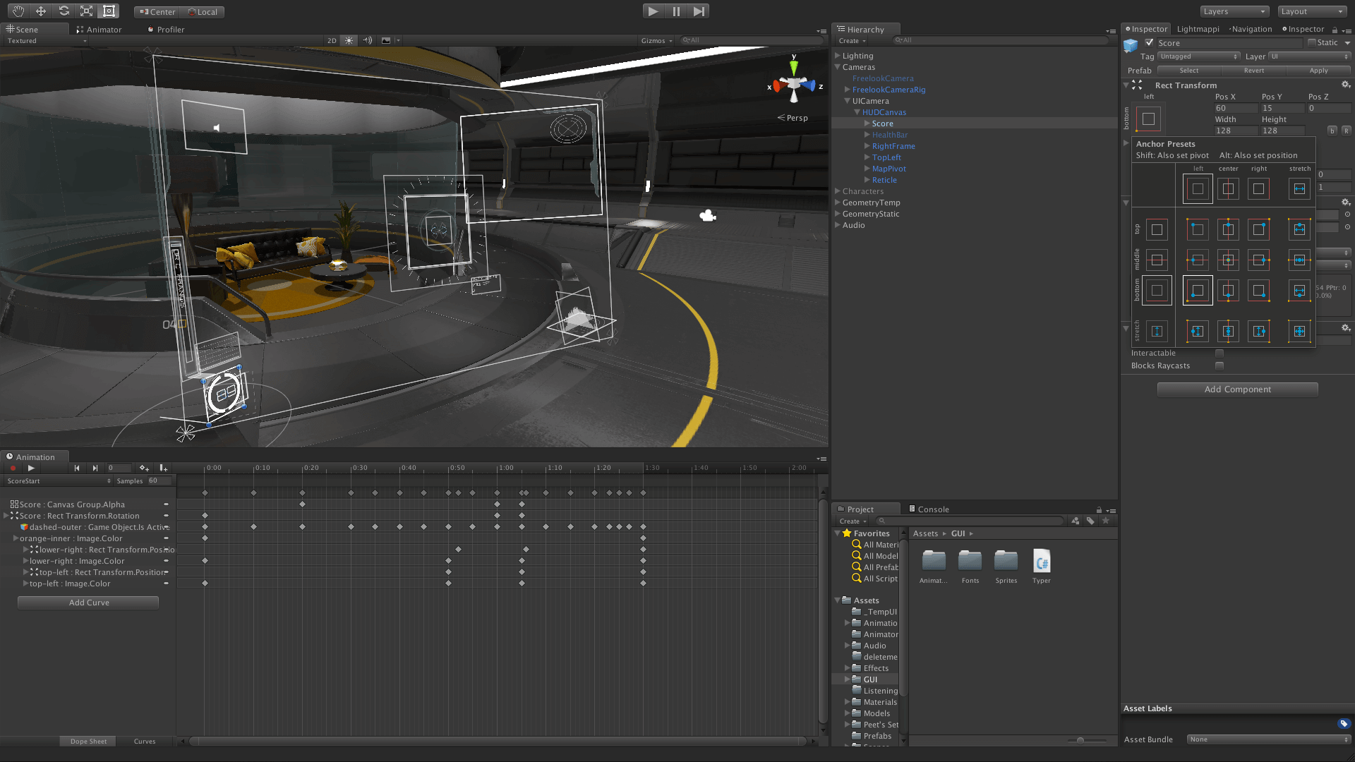1355x762 pixels.
Task: Choose top-left anchor preset
Action: 1198,229
